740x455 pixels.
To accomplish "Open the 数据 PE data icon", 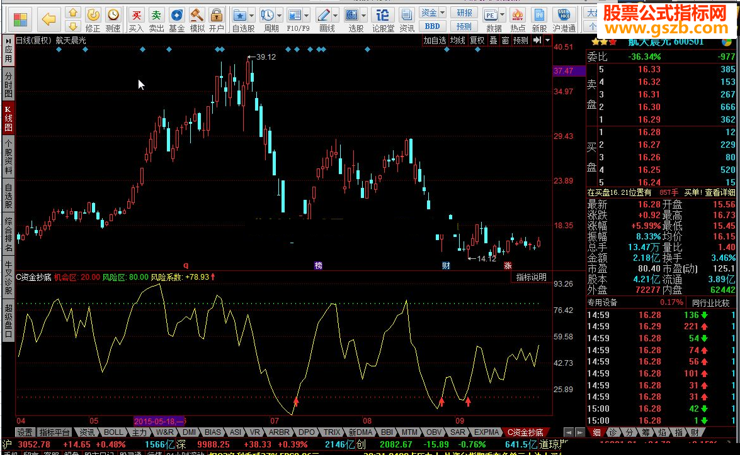I will (491, 16).
